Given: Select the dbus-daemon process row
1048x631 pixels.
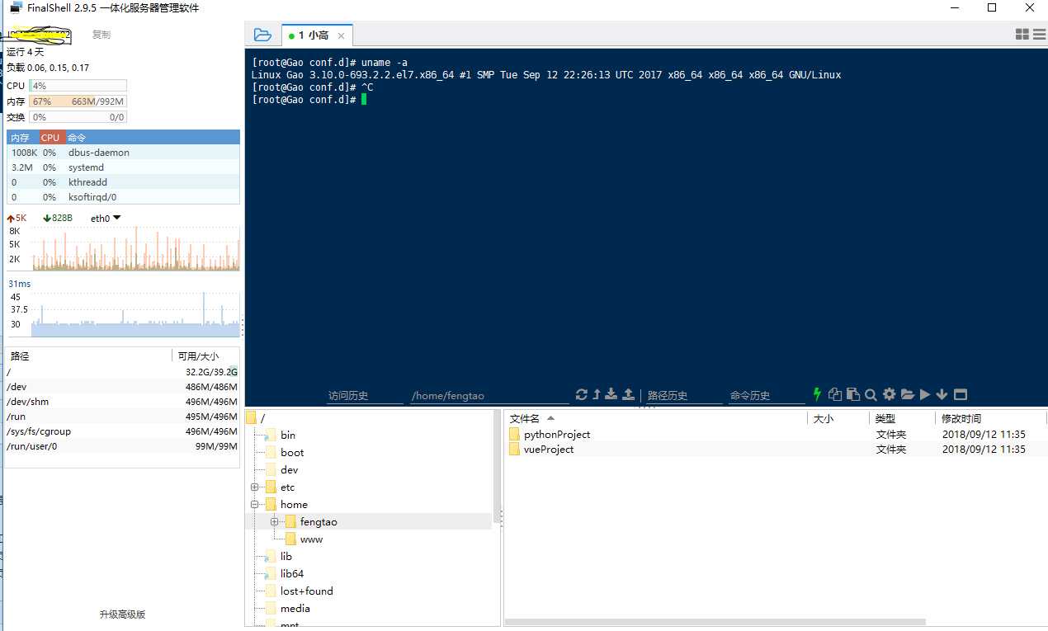Looking at the screenshot, I should click(123, 153).
